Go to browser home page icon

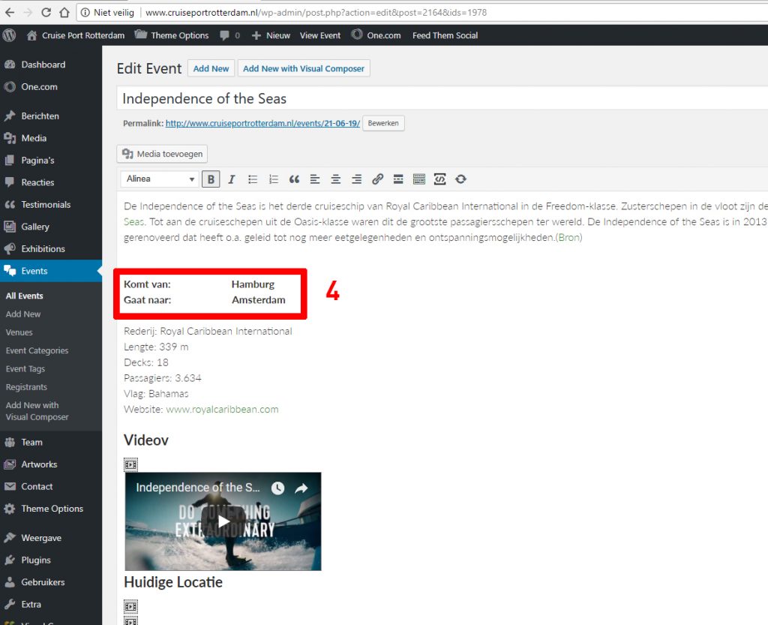64,12
